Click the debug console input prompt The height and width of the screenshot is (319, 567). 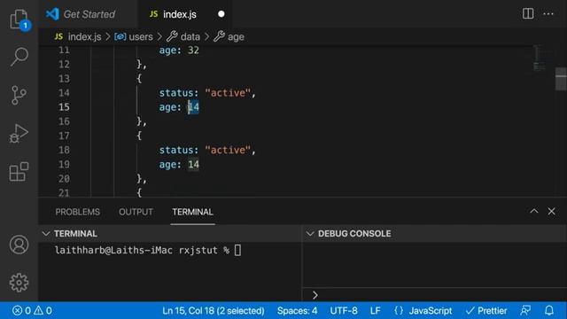[x=434, y=295]
